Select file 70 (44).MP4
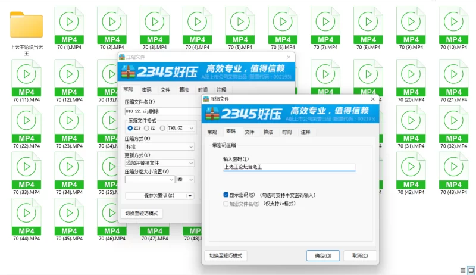The width and height of the screenshot is (476, 275). [x=26, y=220]
